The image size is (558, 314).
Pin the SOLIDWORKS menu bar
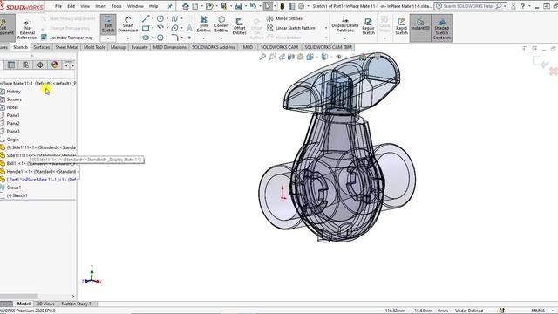coord(170,6)
